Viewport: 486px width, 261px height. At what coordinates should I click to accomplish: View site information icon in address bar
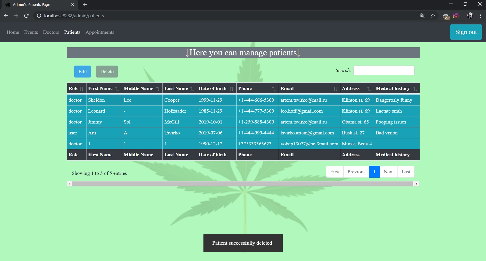[x=39, y=16]
